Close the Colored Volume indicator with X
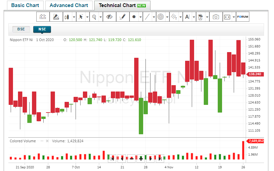Screen dimensions: 274x171 click(x=47, y=141)
